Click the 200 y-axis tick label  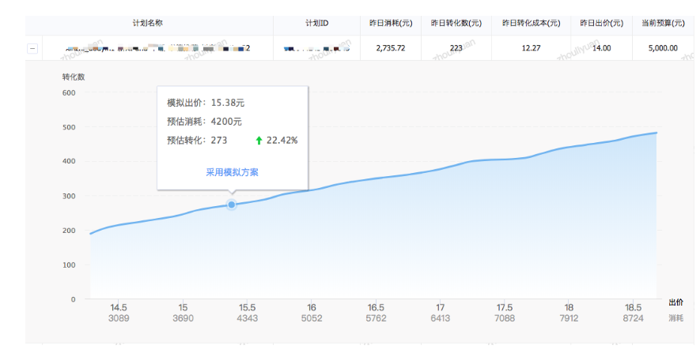click(x=69, y=231)
